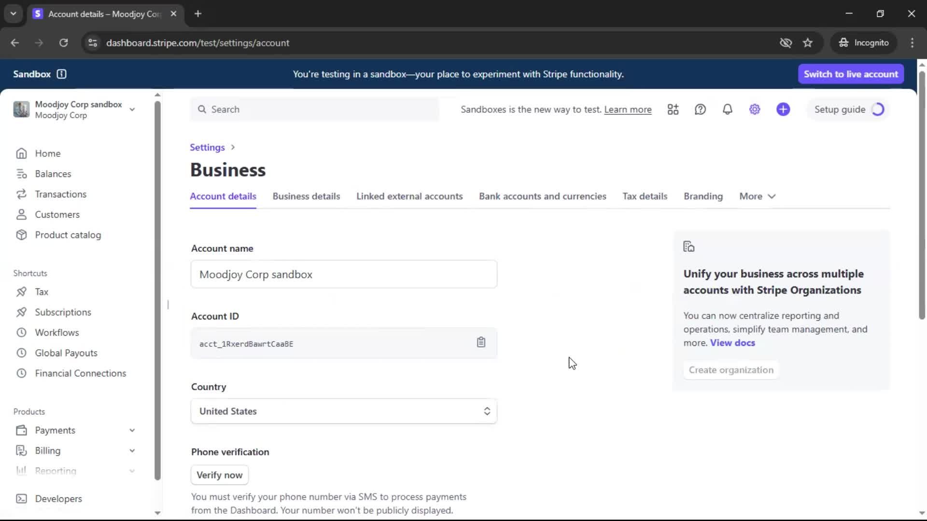Open Bank accounts and currencies tab
Viewport: 927px width, 521px height.
click(542, 196)
